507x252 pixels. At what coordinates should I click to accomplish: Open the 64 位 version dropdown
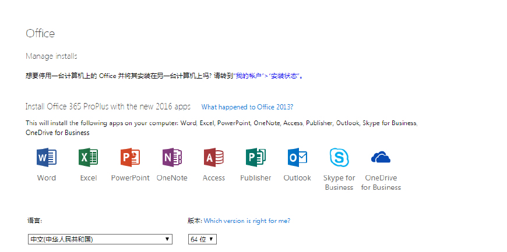202,239
